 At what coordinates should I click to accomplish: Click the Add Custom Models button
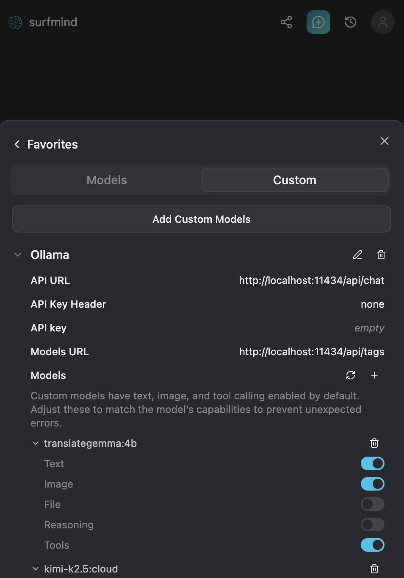(202, 219)
